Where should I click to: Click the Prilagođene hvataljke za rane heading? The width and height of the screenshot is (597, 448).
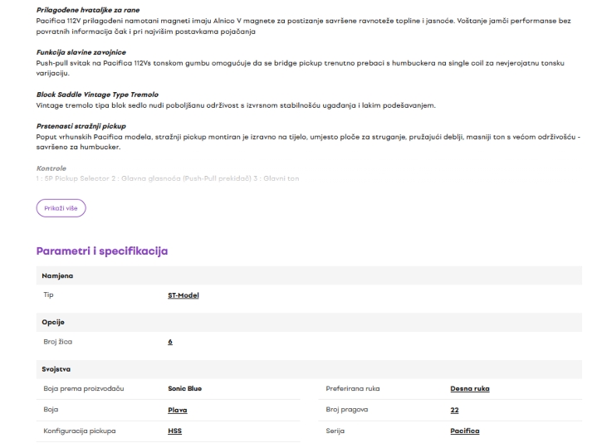coord(88,10)
